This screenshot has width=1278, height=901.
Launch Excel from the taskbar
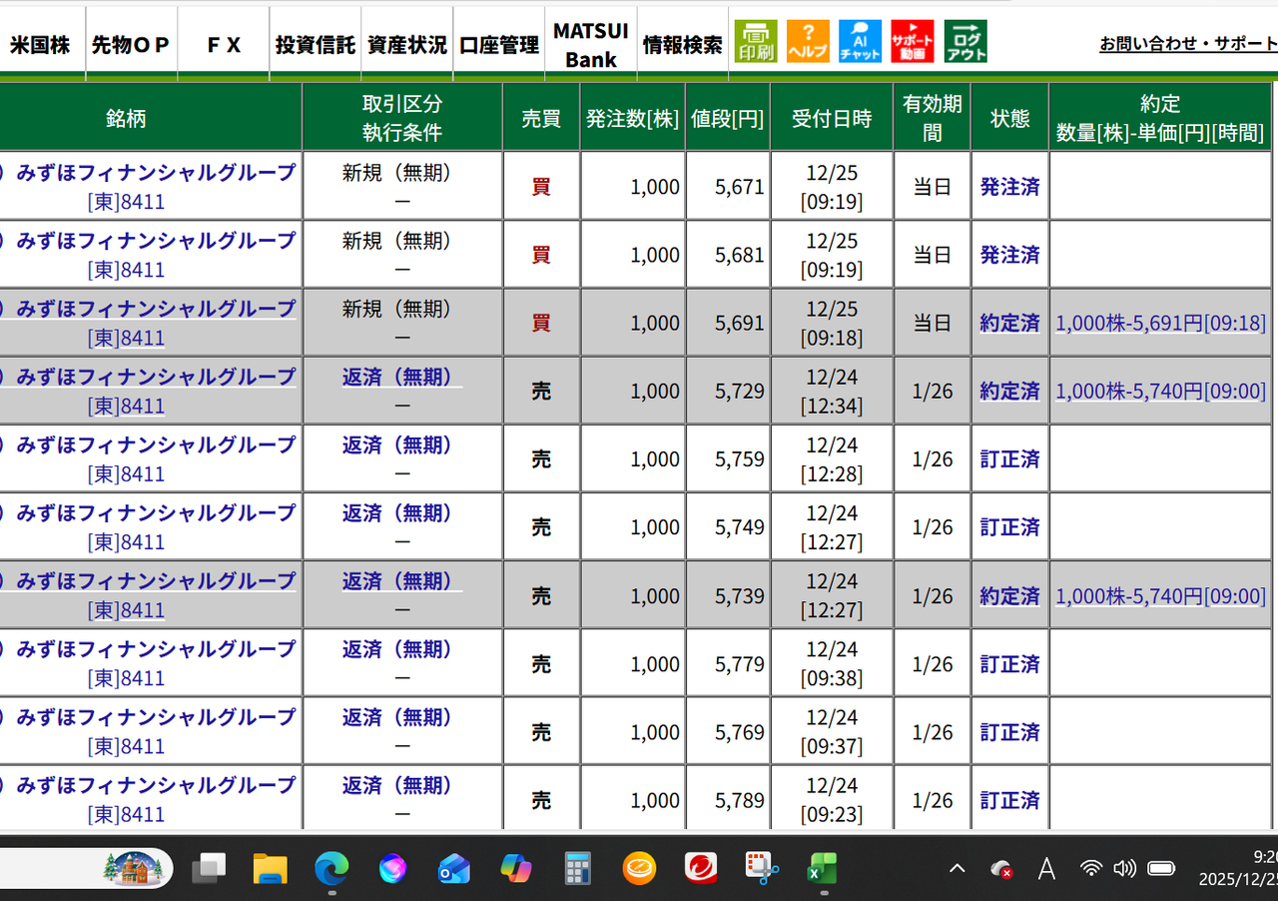click(821, 869)
